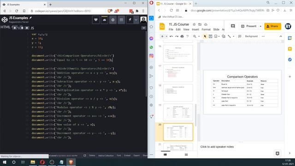Edit the pen title with pencil icon
This screenshot has height=166, width=295.
click(x=31, y=18)
